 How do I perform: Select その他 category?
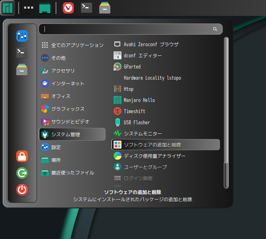click(72, 58)
